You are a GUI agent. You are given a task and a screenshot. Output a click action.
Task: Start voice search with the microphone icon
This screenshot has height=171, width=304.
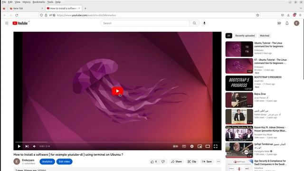[204, 23]
